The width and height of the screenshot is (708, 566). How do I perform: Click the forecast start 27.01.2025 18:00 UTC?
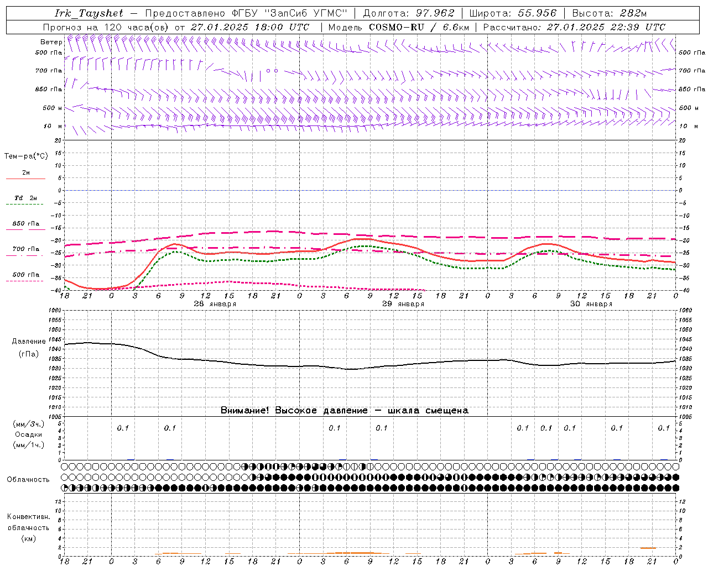click(250, 27)
